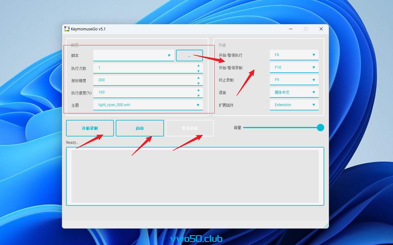Screen dimensions: 393x245
Task: Increase 鼠标精度 with its up arrow
Action: [x=198, y=78]
